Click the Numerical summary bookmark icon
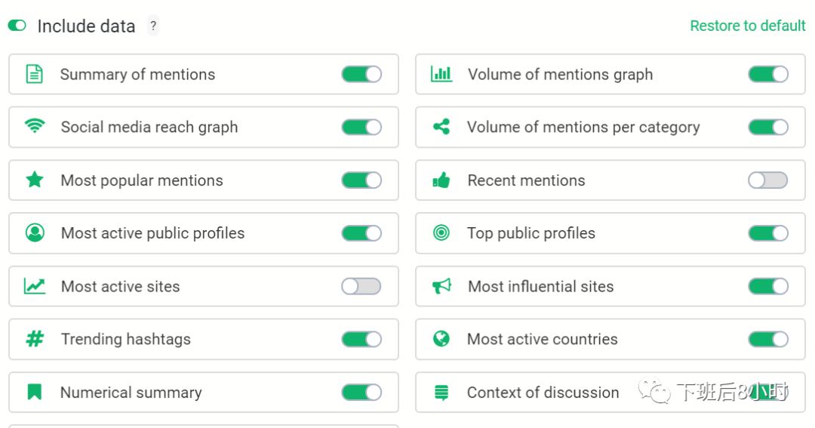 pos(34,392)
